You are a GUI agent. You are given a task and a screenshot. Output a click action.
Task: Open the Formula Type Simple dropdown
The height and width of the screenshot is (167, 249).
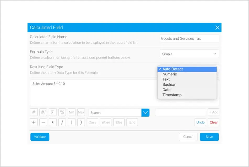(189, 54)
